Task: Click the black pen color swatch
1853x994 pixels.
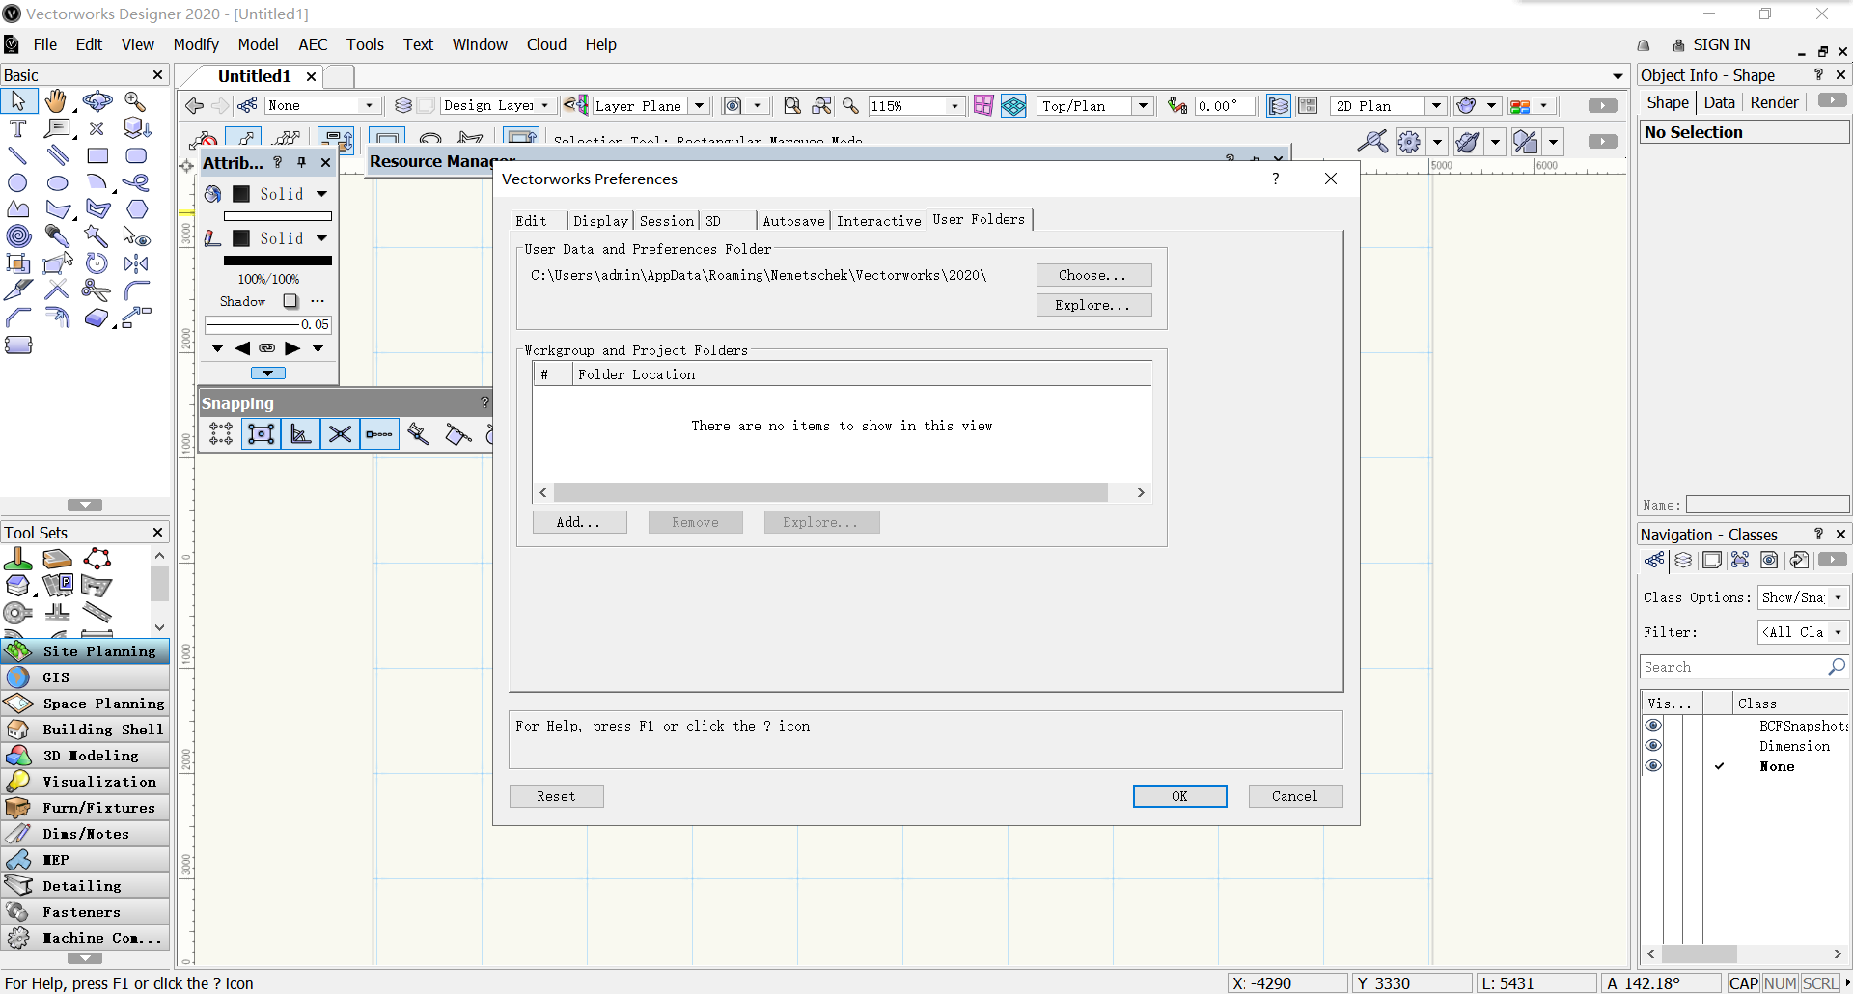Action: point(278,261)
